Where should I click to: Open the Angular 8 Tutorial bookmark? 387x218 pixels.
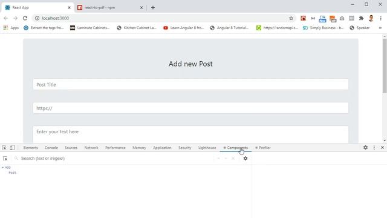(x=229, y=28)
